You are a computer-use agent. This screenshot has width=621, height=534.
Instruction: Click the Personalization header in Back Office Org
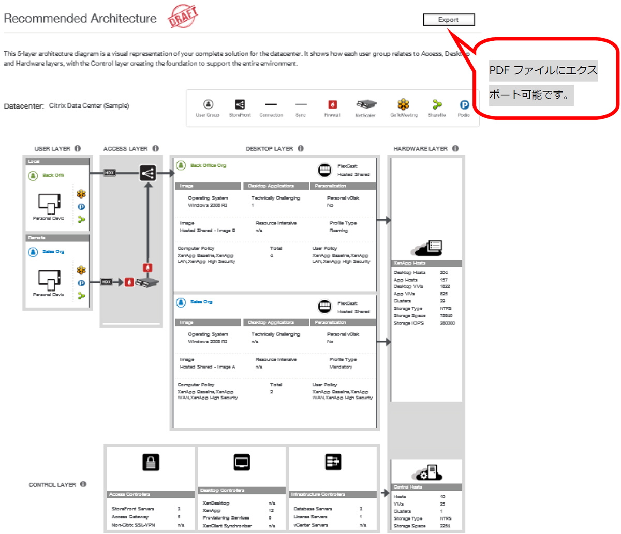[x=343, y=186]
